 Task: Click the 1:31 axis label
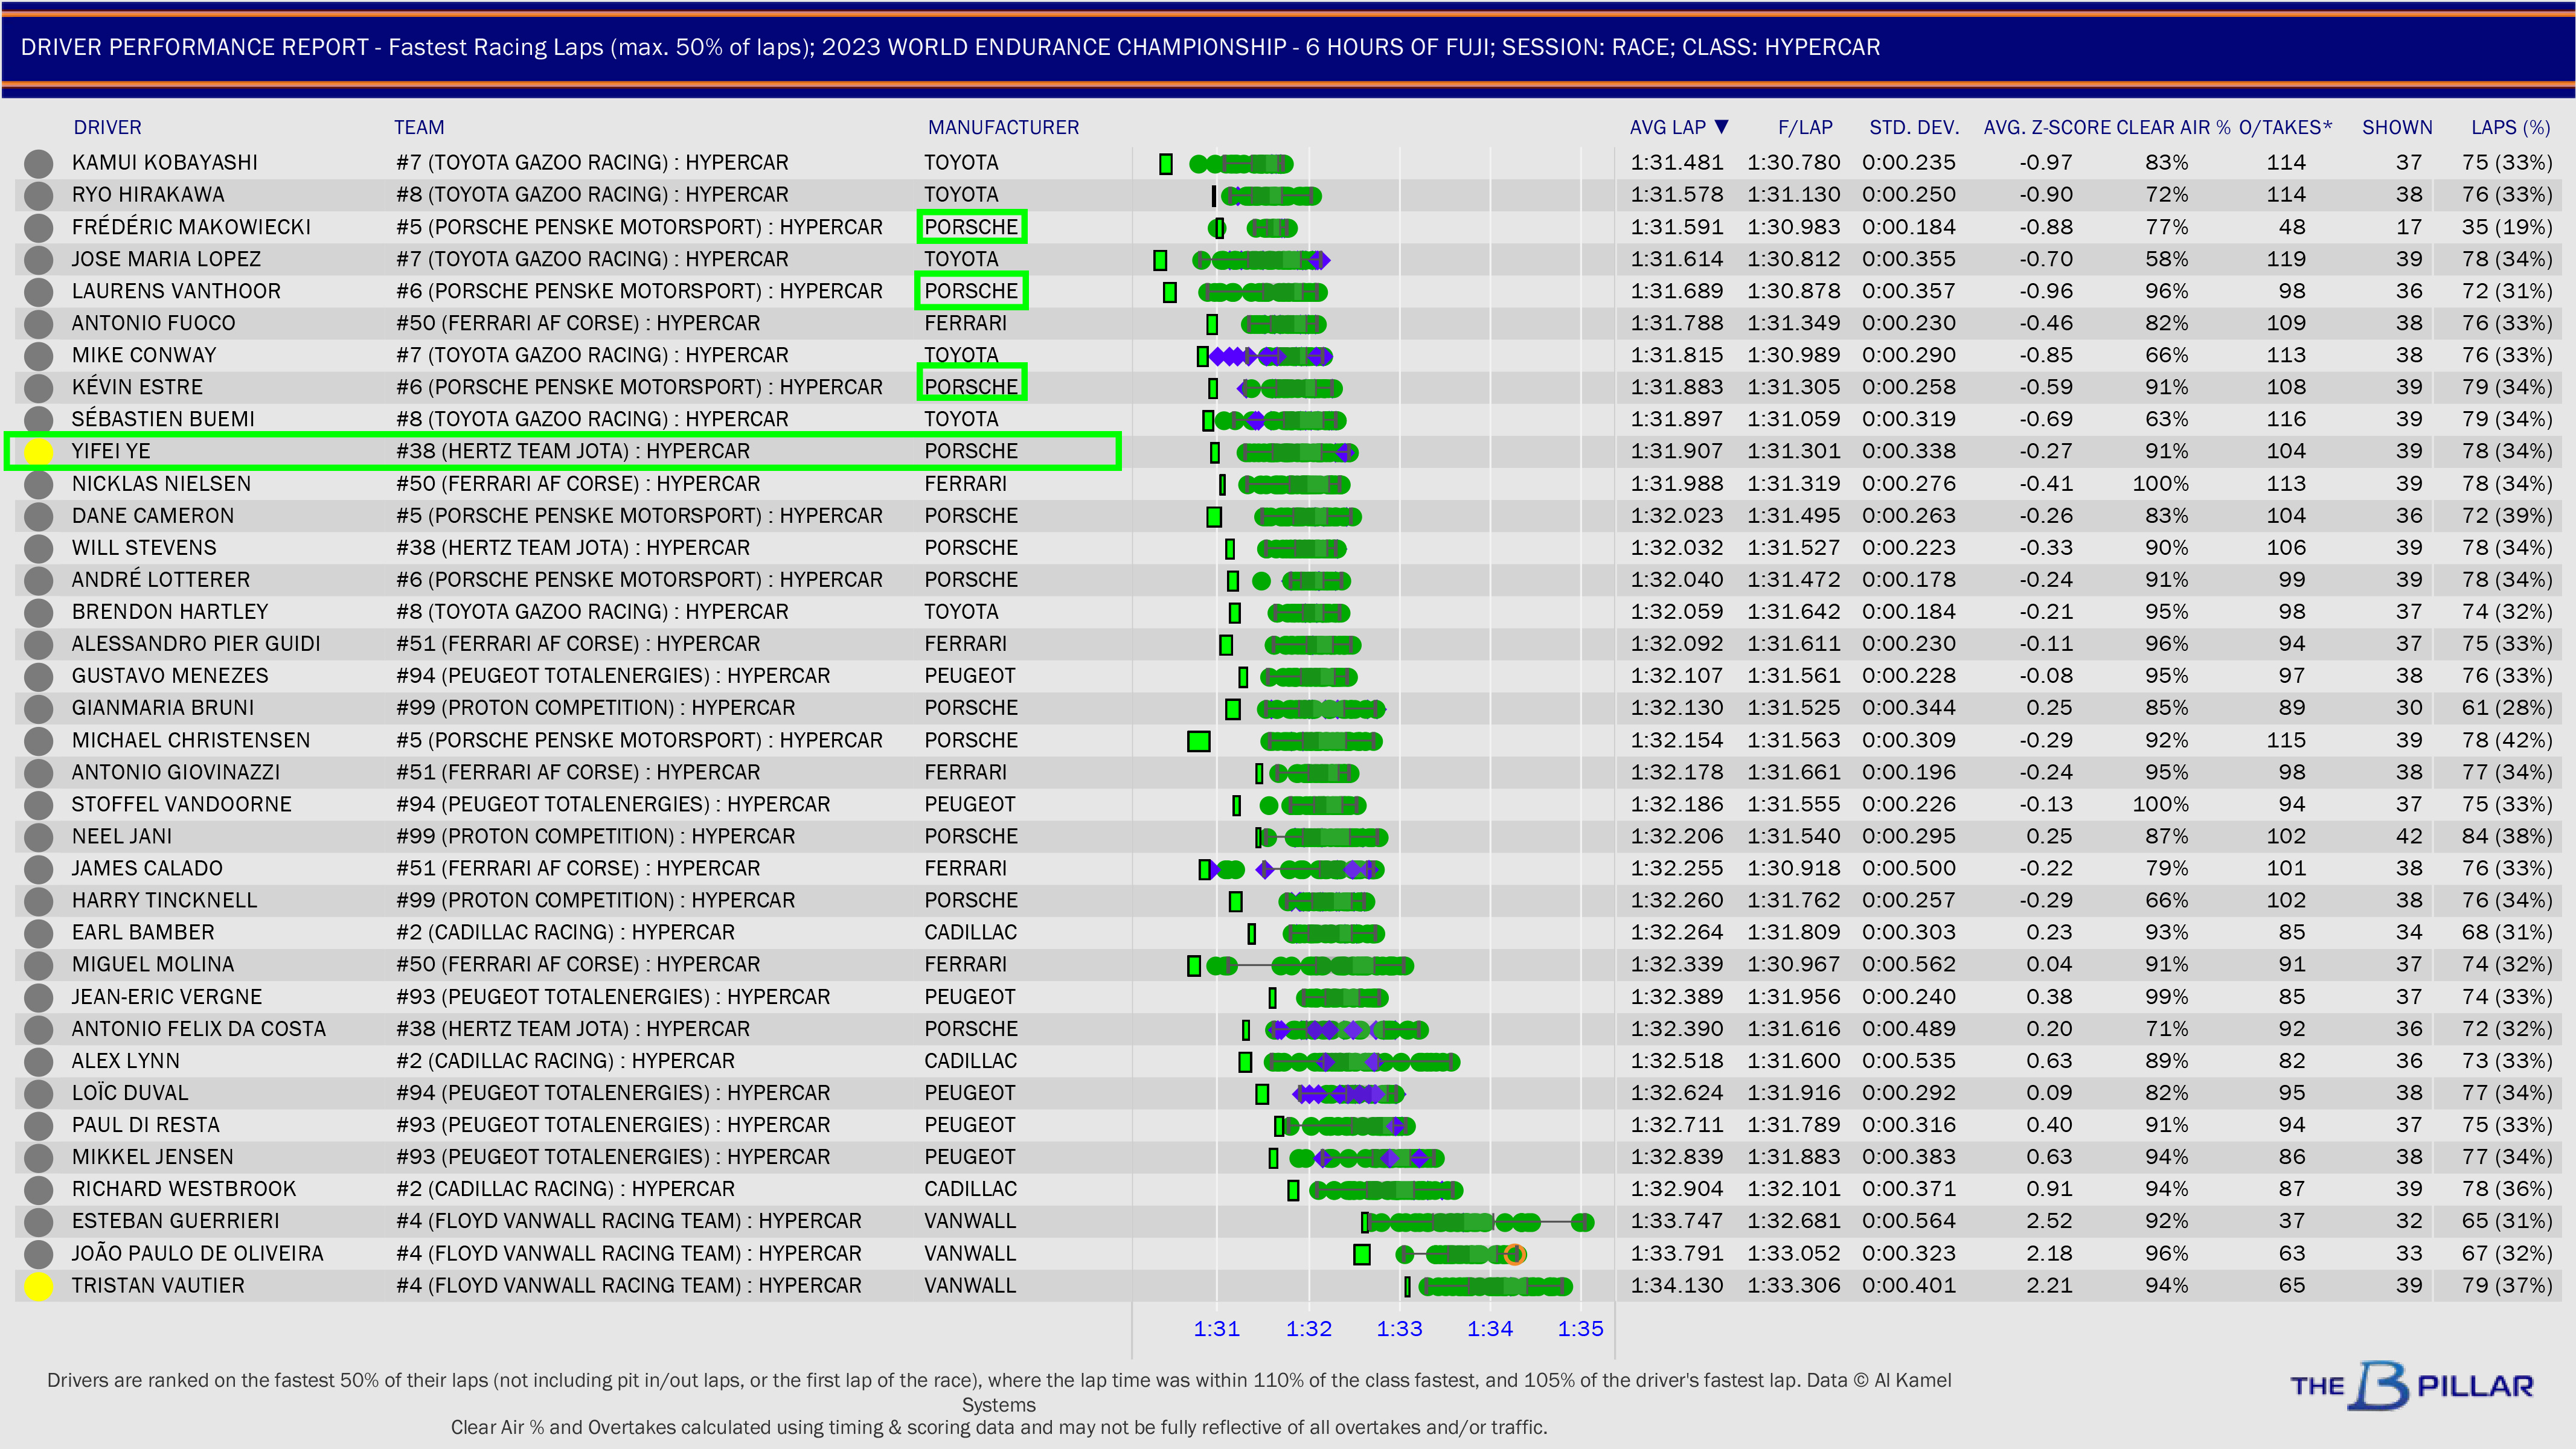coord(1217,1328)
